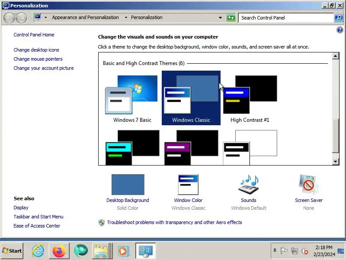Click the Sounds text link
Screen dimensions: 346x260
coord(248,200)
